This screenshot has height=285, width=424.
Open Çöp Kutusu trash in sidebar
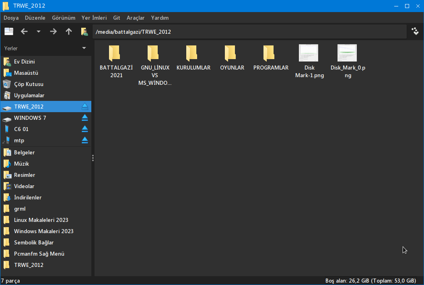[x=46, y=84]
